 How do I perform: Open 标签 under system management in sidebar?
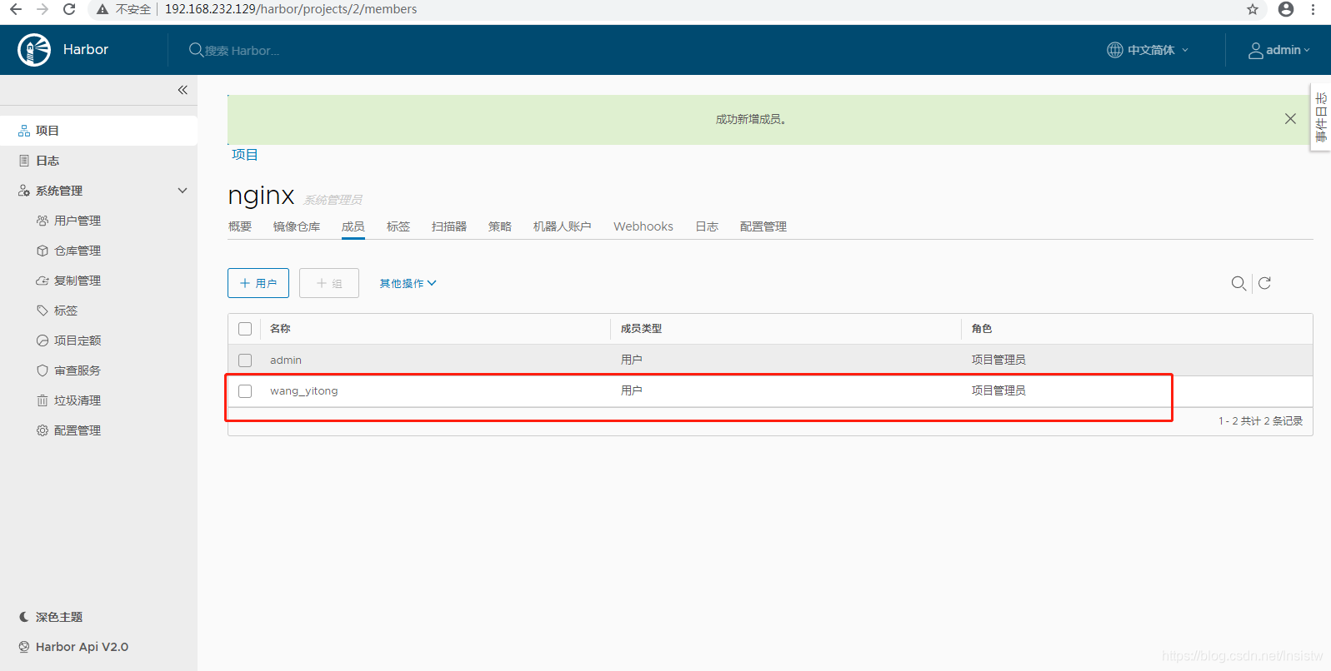point(65,311)
